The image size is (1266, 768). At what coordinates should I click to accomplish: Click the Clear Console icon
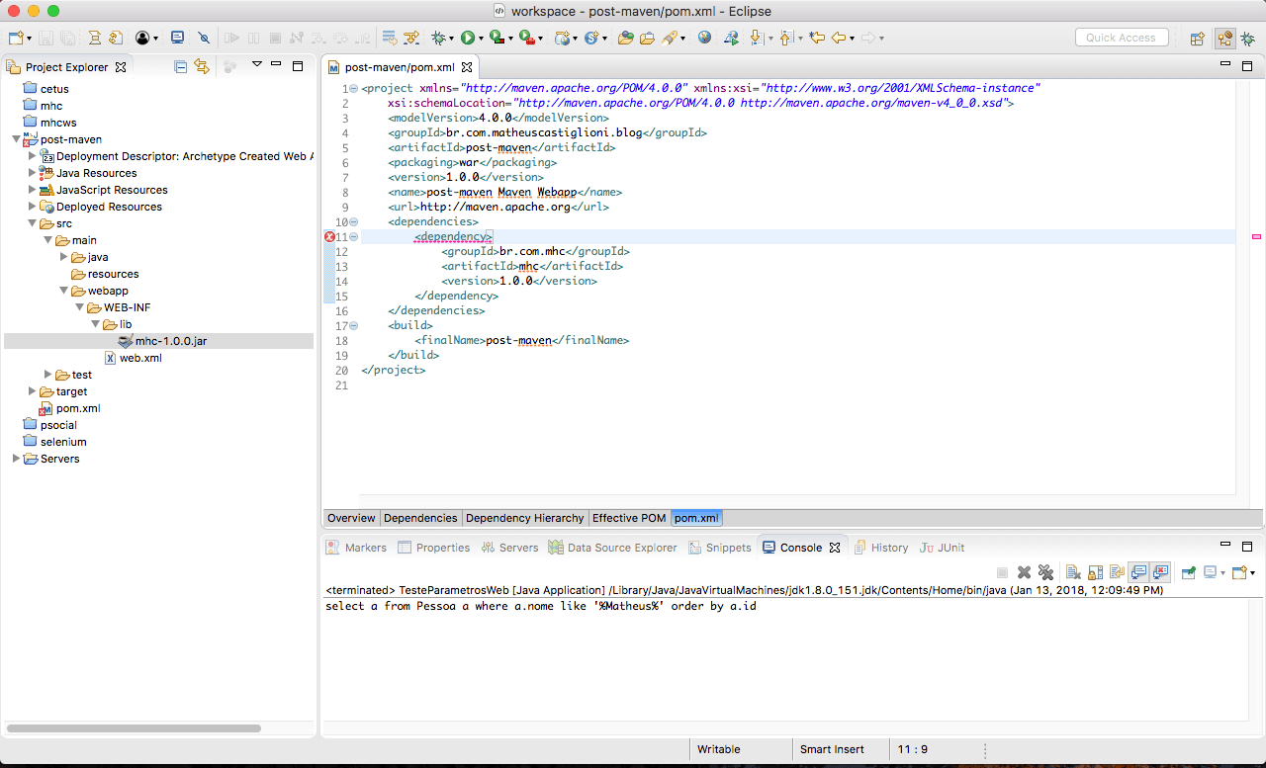(x=1073, y=572)
